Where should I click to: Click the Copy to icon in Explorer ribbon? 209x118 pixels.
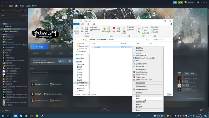pyautogui.click(x=108, y=28)
